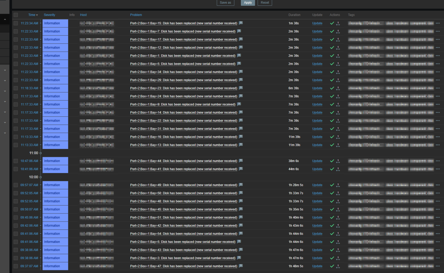Click acknowledged checkmark icon for Bay=43 row

pos(332,250)
